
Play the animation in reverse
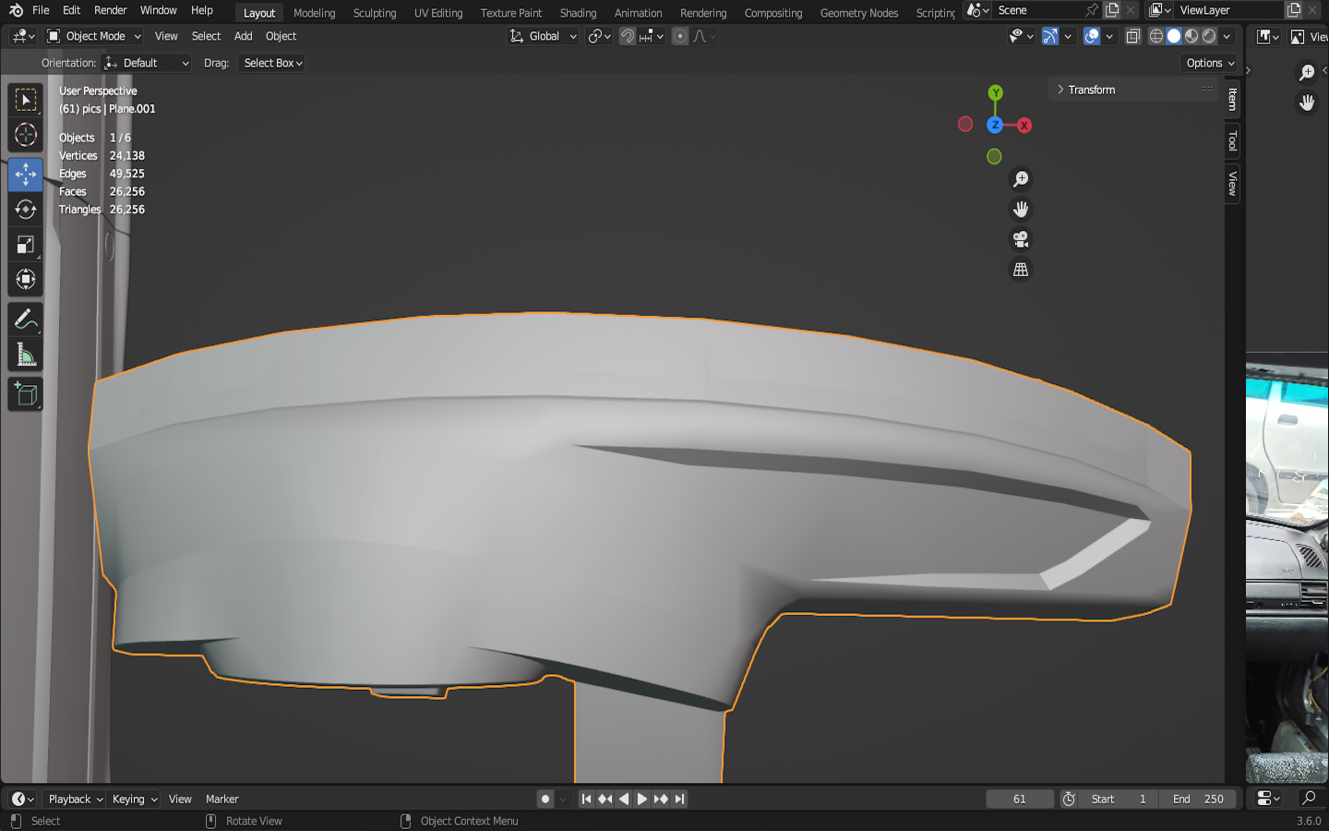pyautogui.click(x=624, y=800)
